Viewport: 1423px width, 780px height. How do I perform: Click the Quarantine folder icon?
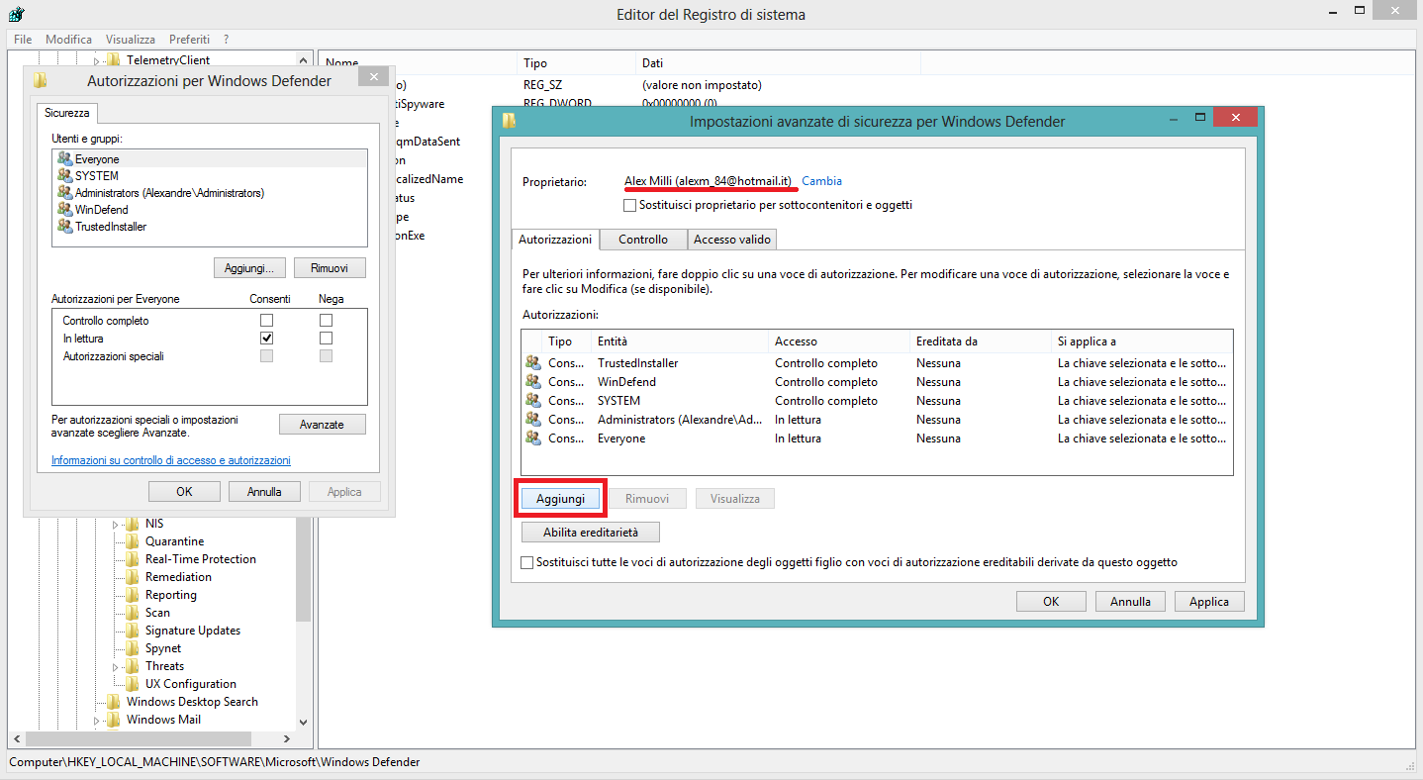click(x=133, y=541)
